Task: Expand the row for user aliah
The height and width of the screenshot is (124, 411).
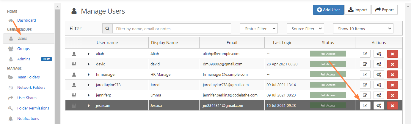Action: [89, 54]
